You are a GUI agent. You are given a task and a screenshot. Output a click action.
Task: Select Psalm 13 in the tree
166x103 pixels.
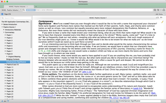pyautogui.click(x=10, y=73)
